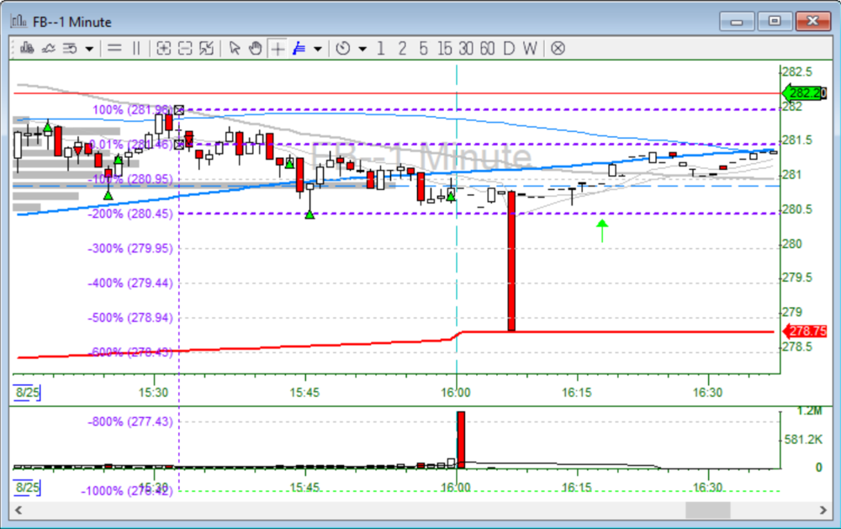Click the zoom-out box icon
841x529 pixels.
tap(184, 48)
